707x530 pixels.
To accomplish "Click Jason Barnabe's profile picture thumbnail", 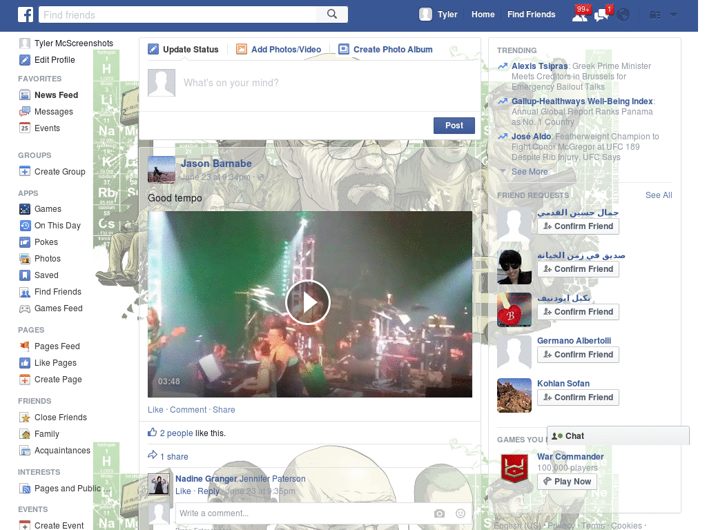I will click(162, 170).
